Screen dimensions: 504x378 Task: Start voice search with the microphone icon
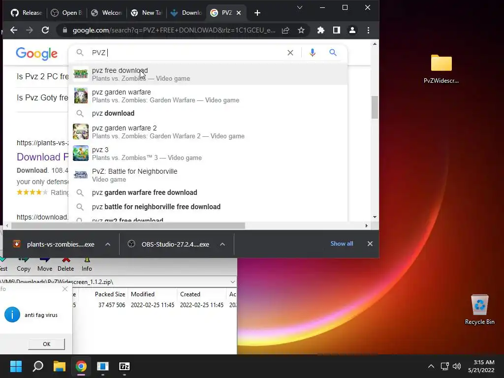tap(312, 53)
